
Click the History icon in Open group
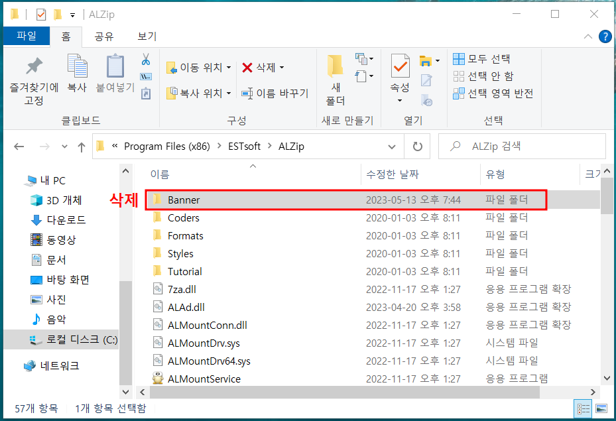(x=426, y=100)
